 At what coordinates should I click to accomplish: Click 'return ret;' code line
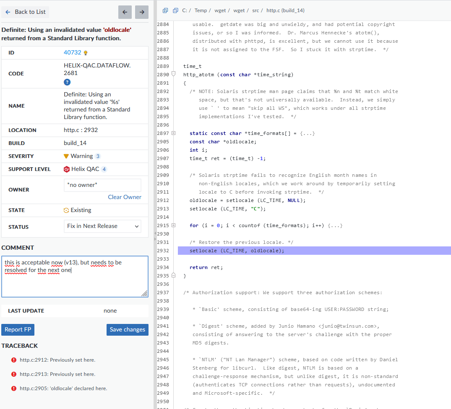[x=206, y=268]
